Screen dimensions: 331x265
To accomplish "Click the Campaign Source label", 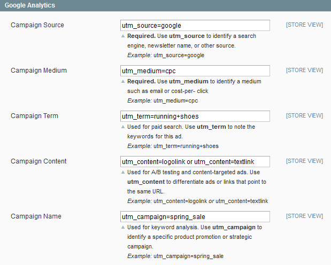I will pos(37,25).
